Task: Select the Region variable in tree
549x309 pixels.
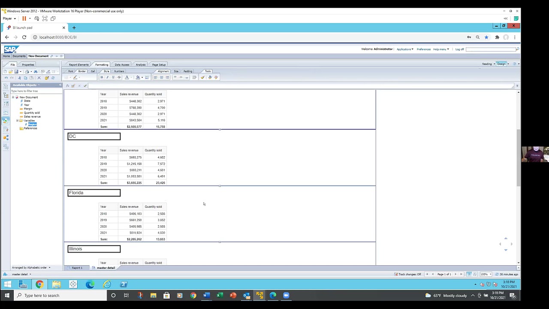Action: click(32, 124)
